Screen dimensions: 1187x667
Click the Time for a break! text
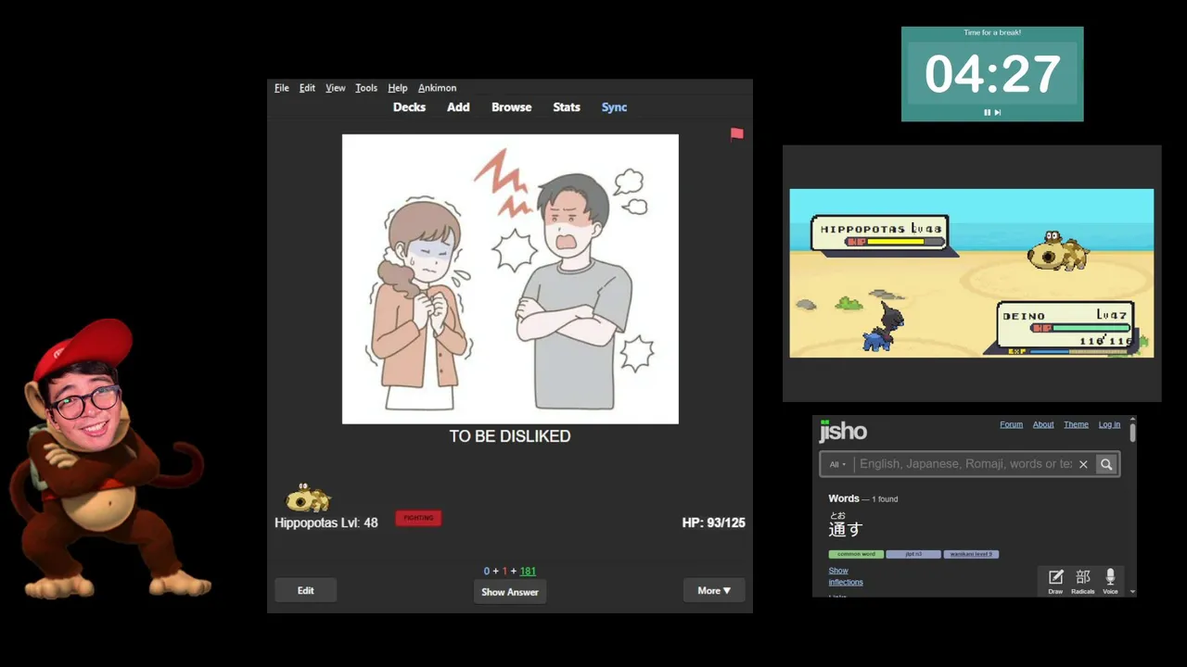(992, 32)
